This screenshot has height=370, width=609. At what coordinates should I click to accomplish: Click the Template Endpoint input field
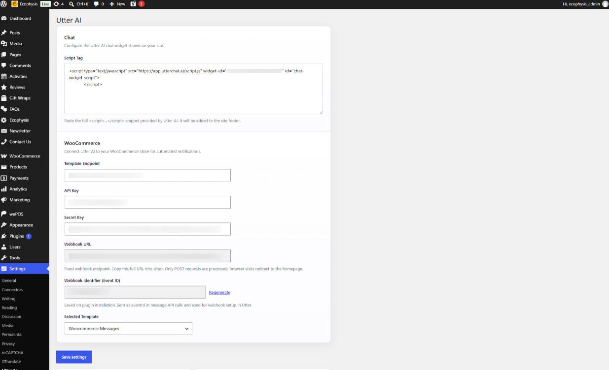tap(147, 176)
